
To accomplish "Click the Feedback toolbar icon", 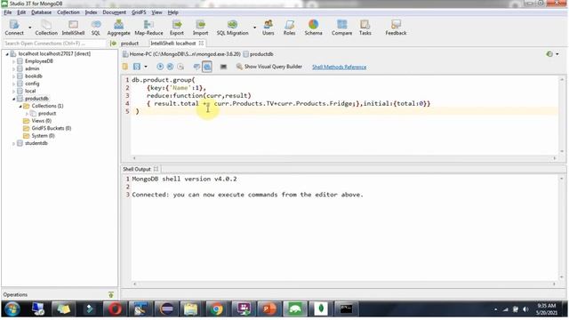I will click(396, 28).
